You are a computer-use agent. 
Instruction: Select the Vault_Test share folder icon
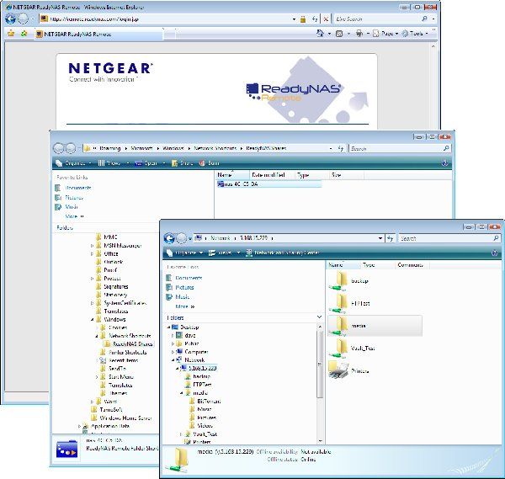tap(338, 349)
